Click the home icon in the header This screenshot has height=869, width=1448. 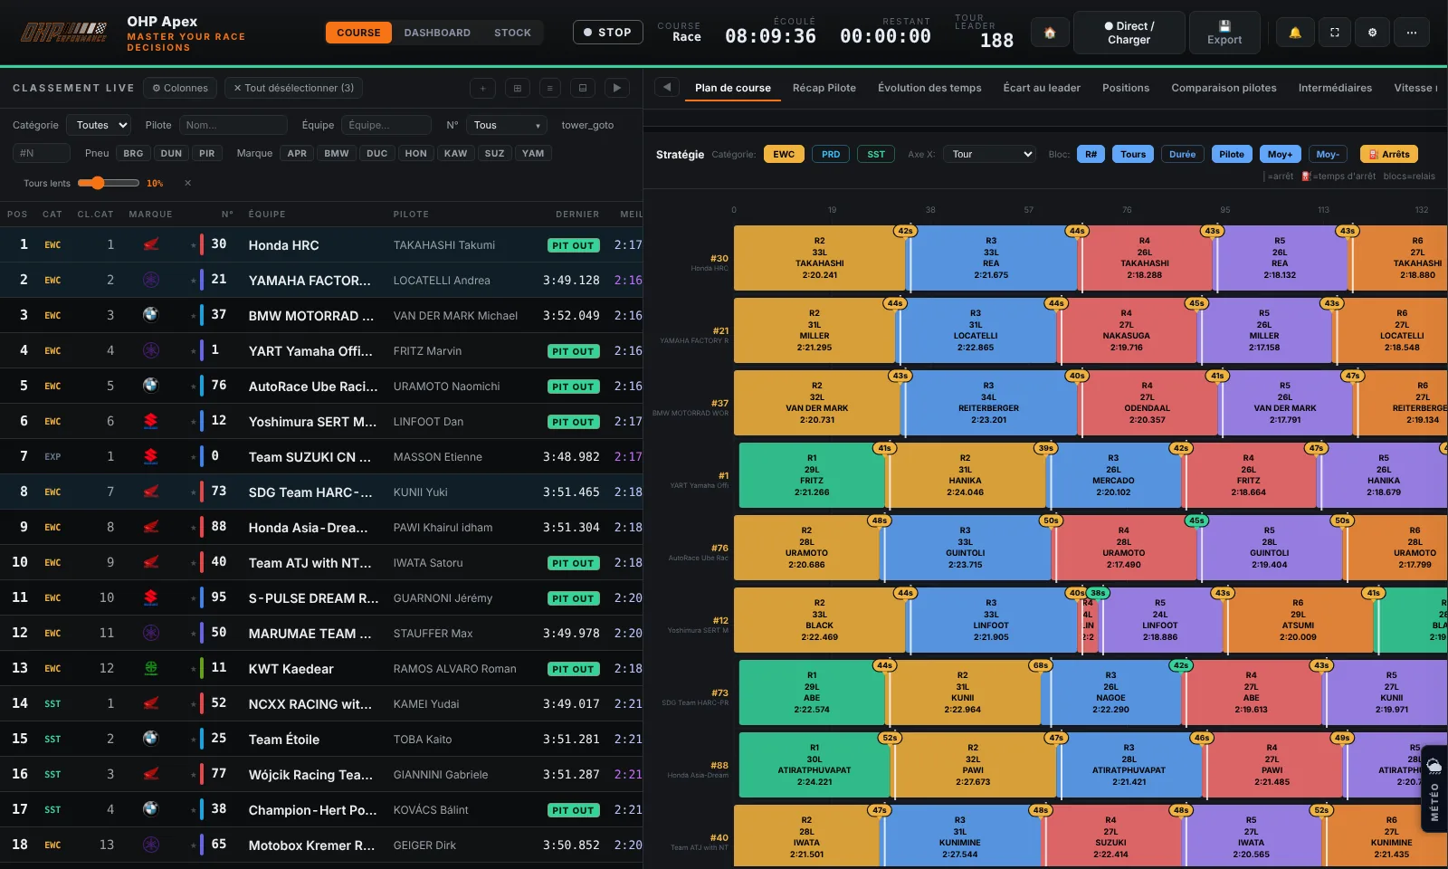(1050, 33)
